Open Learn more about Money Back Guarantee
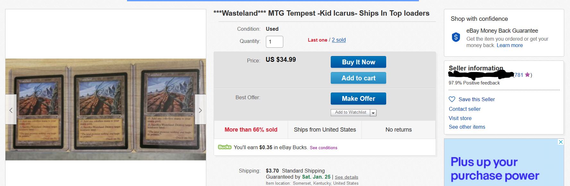The width and height of the screenshot is (570, 186). click(510, 45)
